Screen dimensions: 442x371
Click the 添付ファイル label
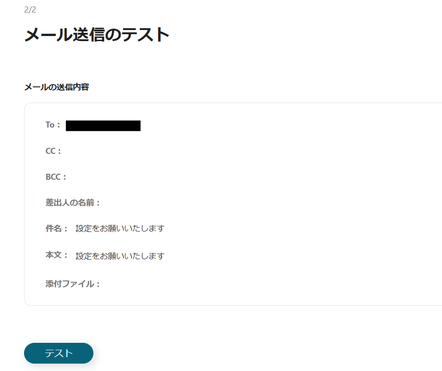pos(73,284)
